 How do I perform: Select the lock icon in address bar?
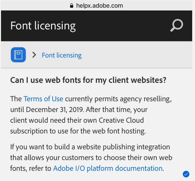point(72,6)
